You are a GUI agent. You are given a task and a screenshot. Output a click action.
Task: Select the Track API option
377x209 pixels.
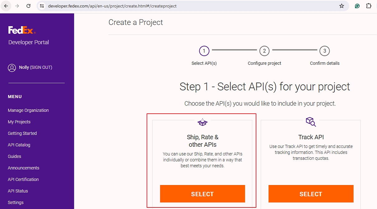pyautogui.click(x=311, y=194)
